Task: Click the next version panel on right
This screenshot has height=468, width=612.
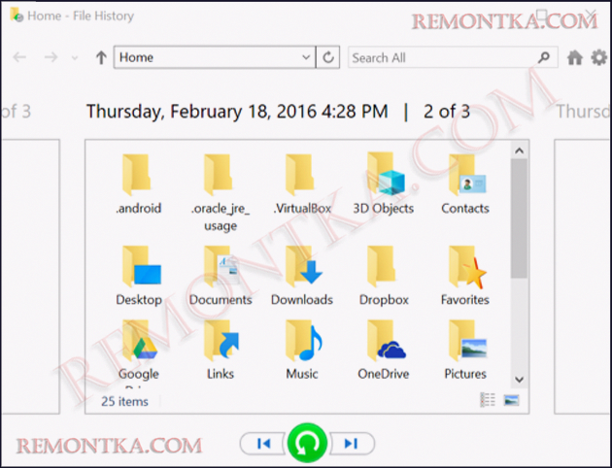Action: click(x=583, y=276)
